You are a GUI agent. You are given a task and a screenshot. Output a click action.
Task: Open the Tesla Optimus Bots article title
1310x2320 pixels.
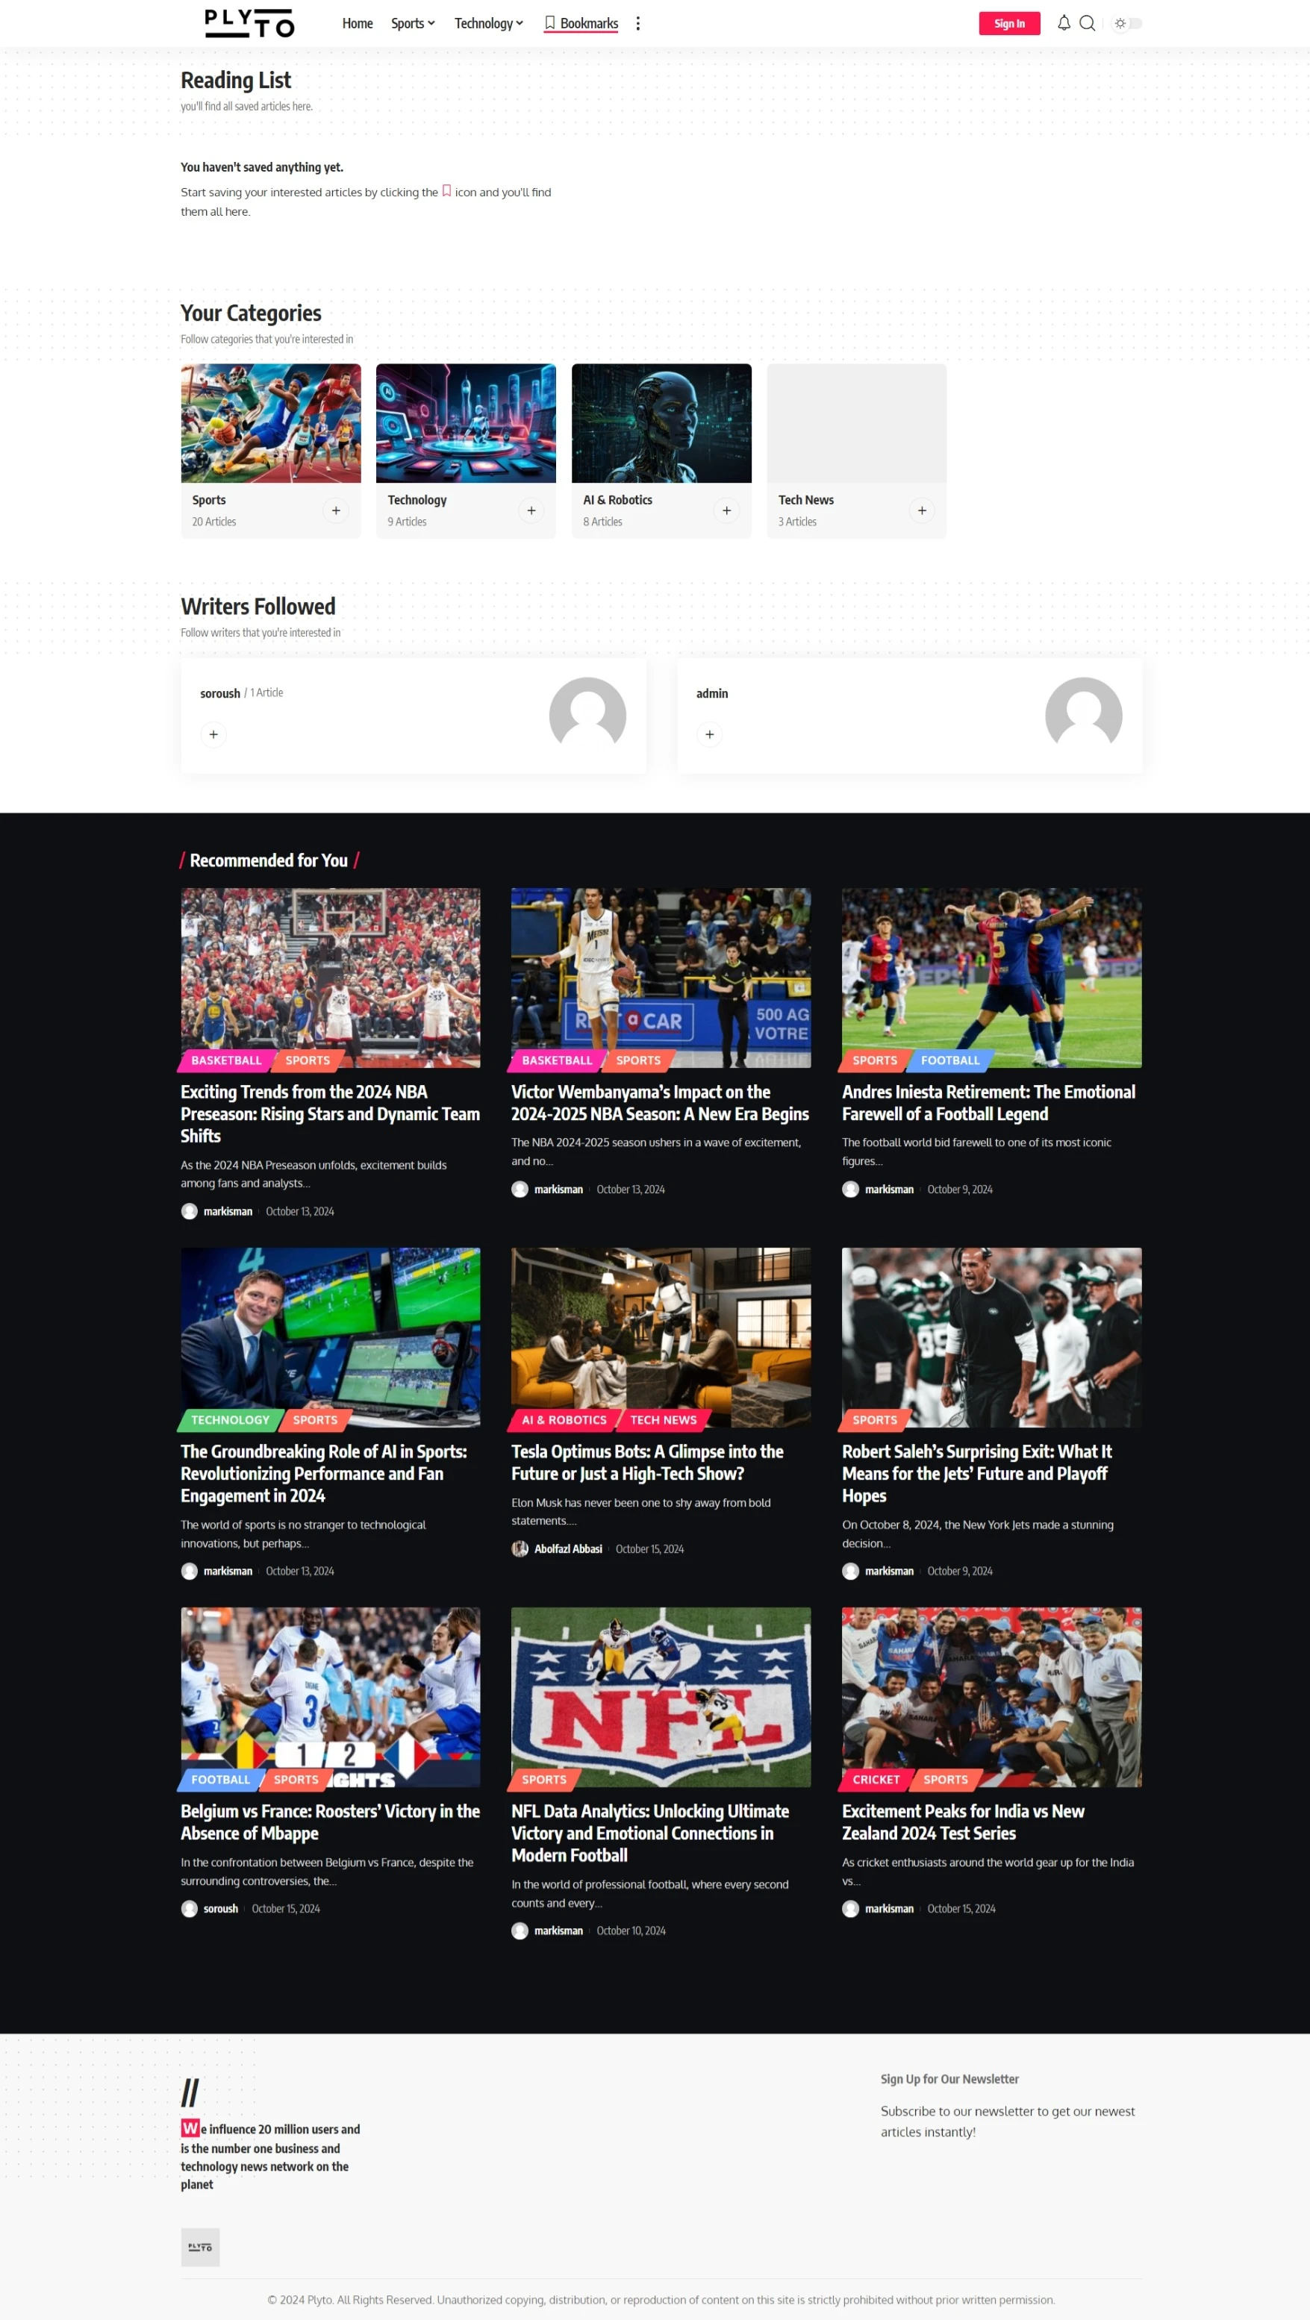[647, 1463]
